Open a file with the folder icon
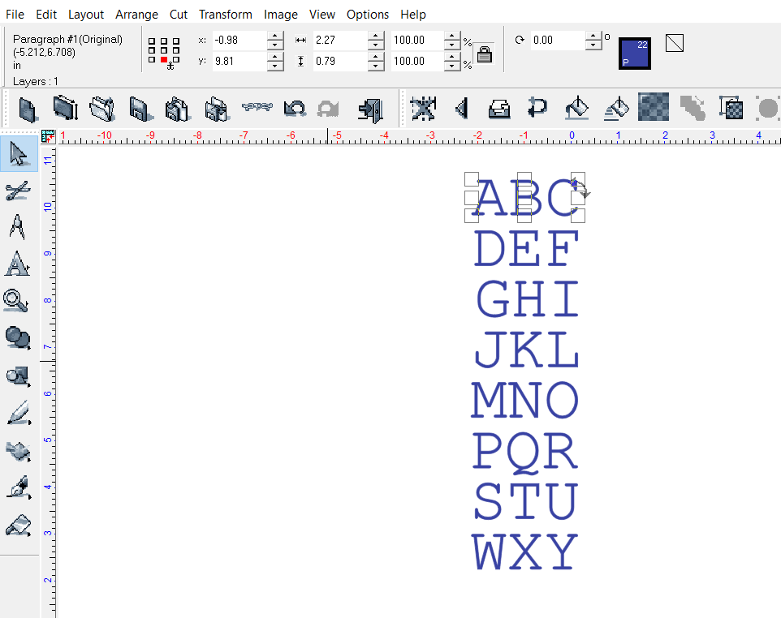The image size is (781, 618). tap(102, 109)
